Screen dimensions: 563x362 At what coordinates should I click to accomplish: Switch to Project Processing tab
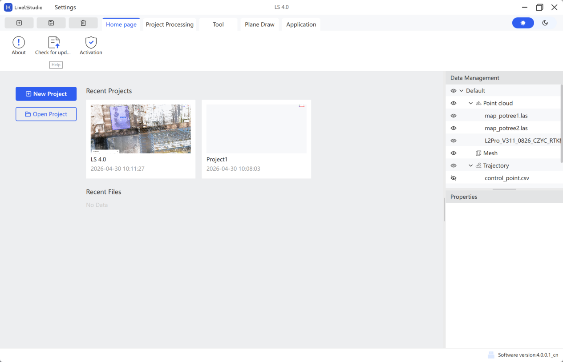(x=170, y=24)
